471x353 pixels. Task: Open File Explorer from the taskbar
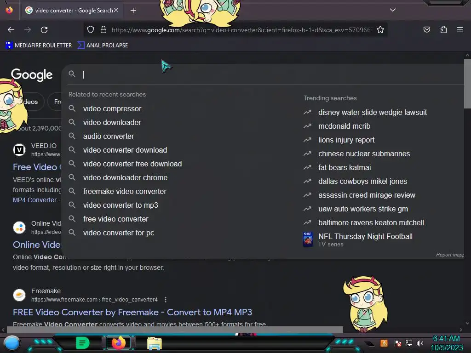[x=155, y=343]
